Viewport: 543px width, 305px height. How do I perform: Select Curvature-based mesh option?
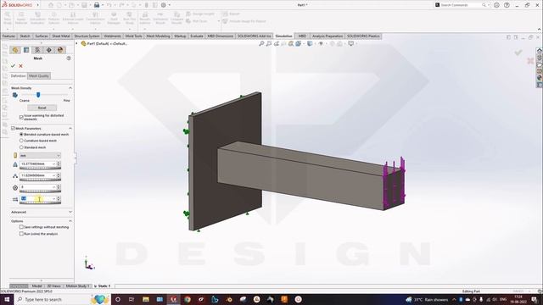pyautogui.click(x=21, y=141)
